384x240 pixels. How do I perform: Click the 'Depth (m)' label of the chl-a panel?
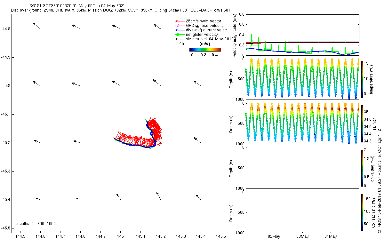(x=231, y=168)
